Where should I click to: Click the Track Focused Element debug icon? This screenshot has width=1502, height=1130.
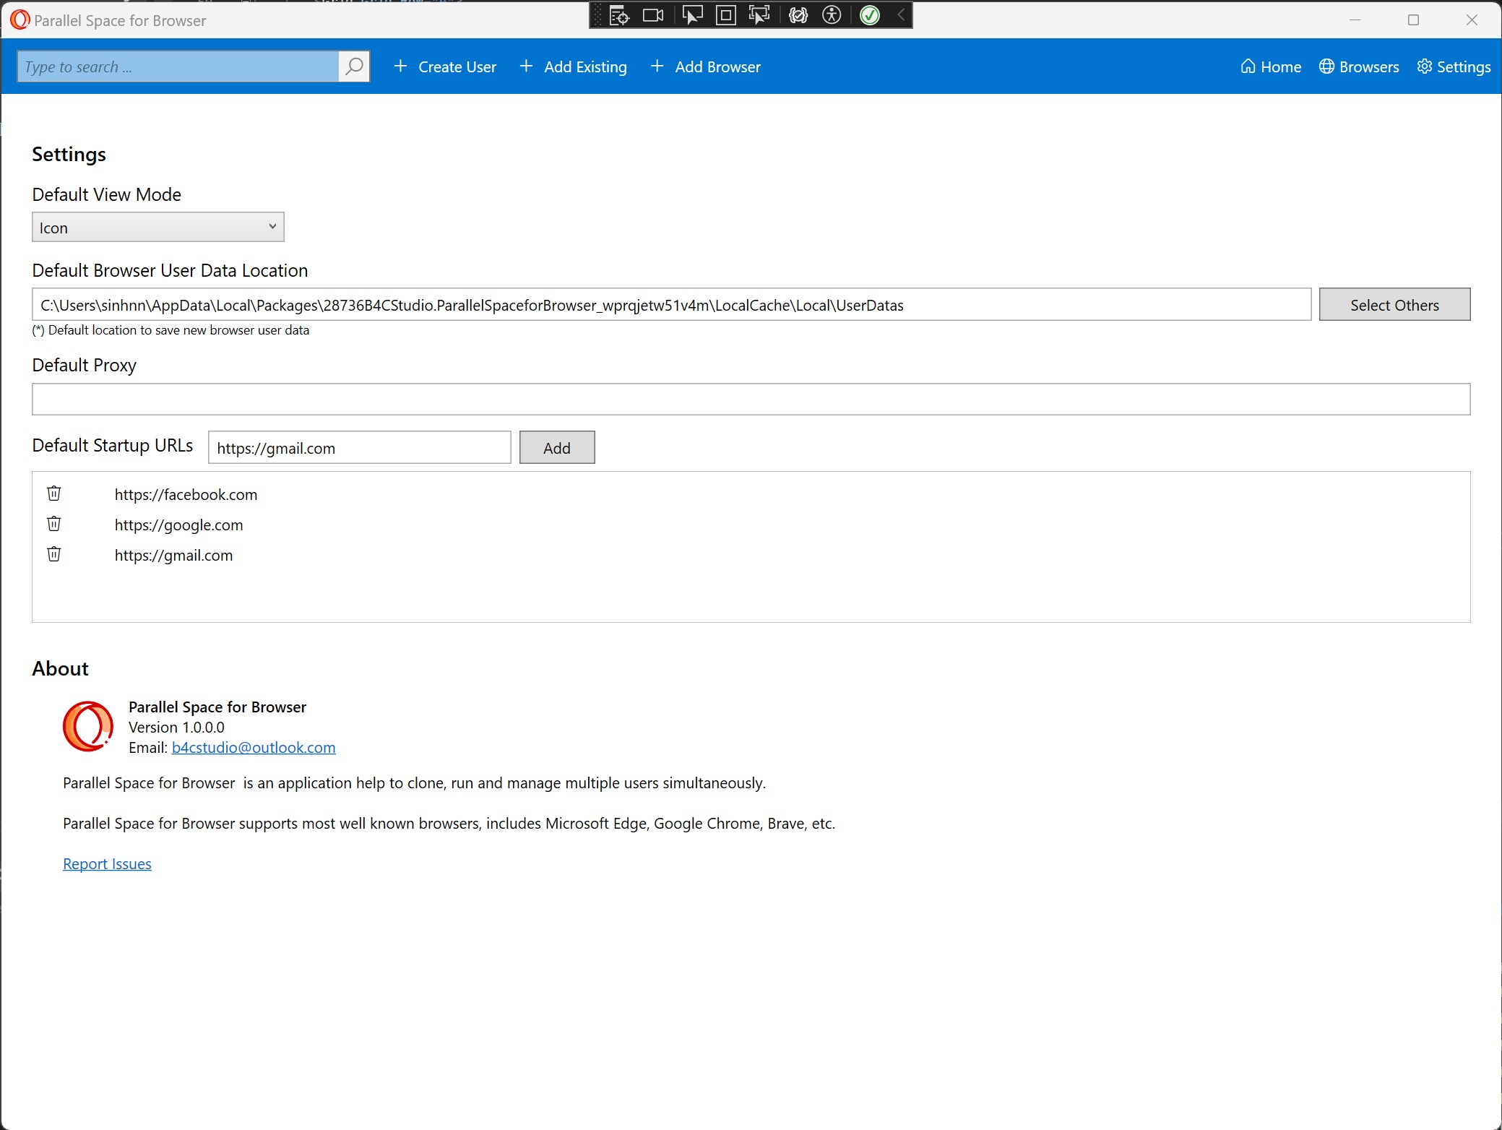759,15
